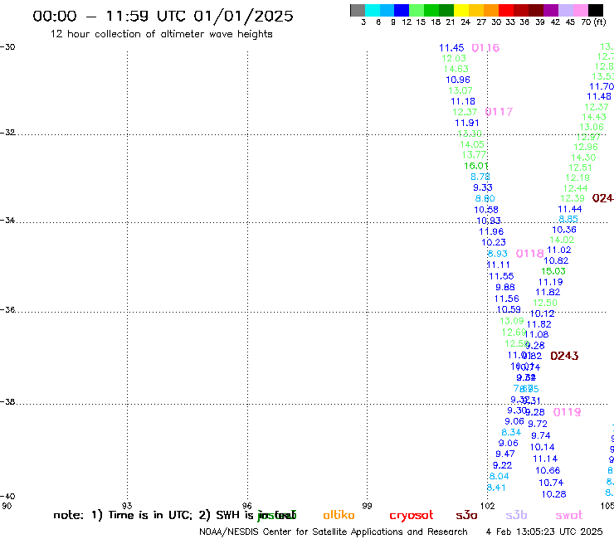Click wave height value 8.34
The image size is (614, 539).
pyautogui.click(x=511, y=432)
